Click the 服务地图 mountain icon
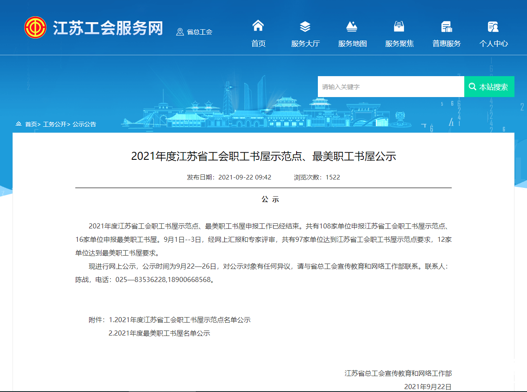Screen dimensions: 527x392 [352, 26]
